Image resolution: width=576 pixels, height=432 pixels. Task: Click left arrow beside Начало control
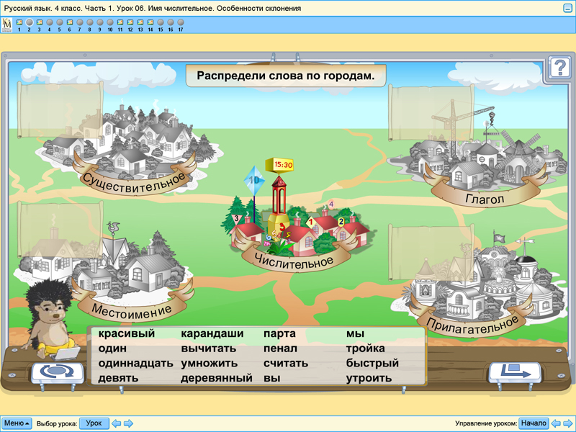[554, 423]
